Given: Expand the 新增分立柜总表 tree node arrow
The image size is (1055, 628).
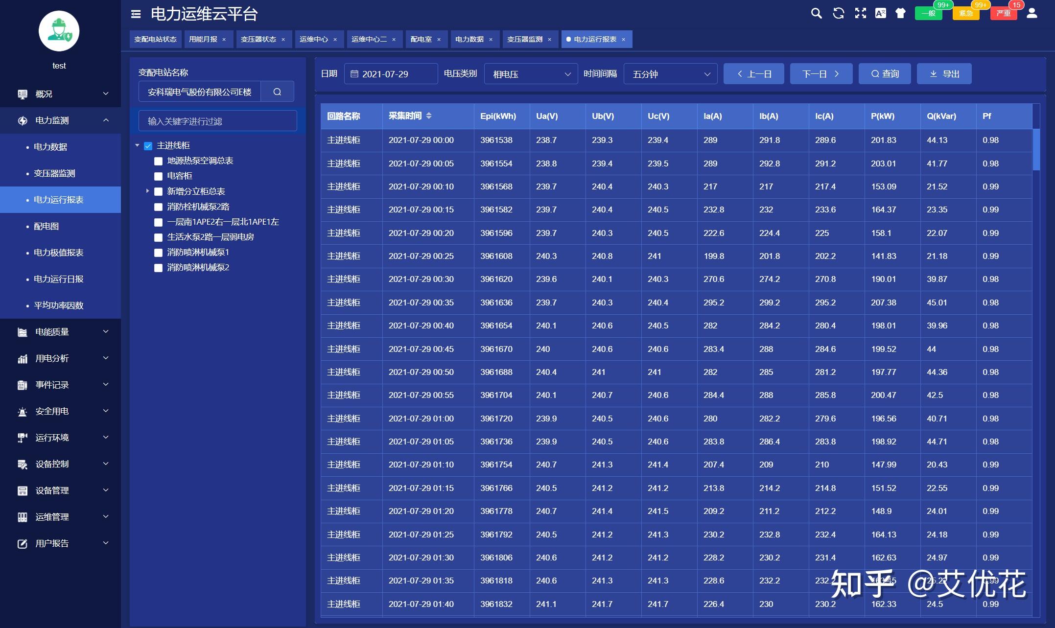Looking at the screenshot, I should coord(147,191).
